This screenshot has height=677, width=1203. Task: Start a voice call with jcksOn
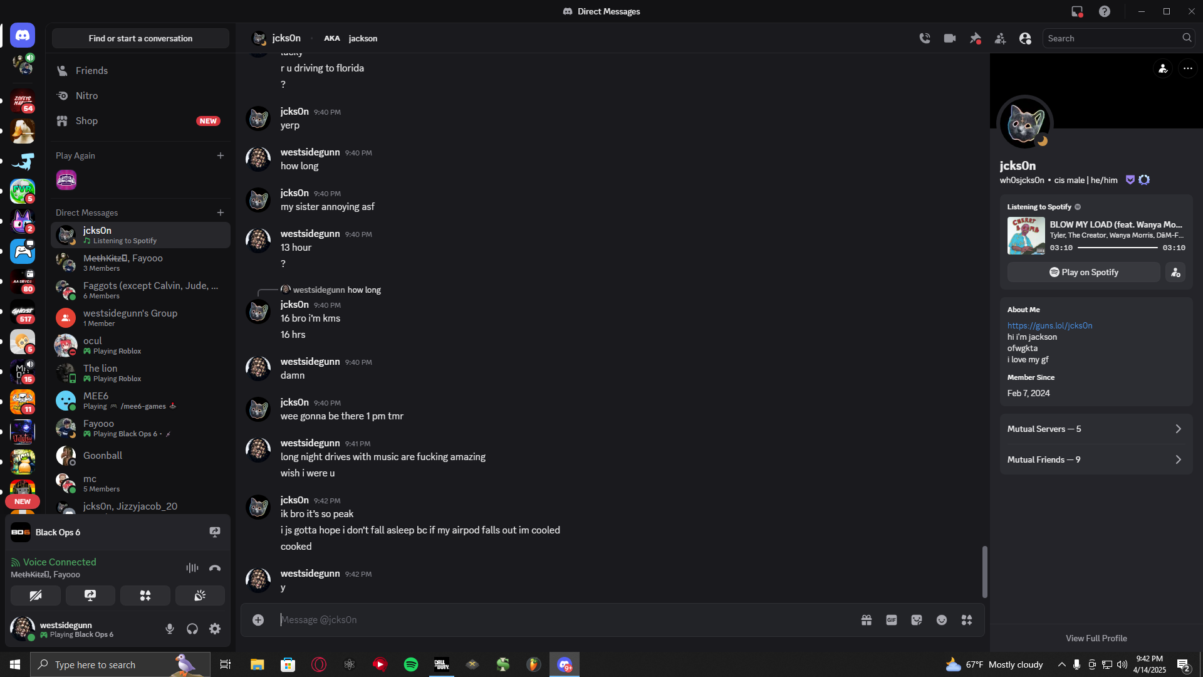[x=925, y=38]
